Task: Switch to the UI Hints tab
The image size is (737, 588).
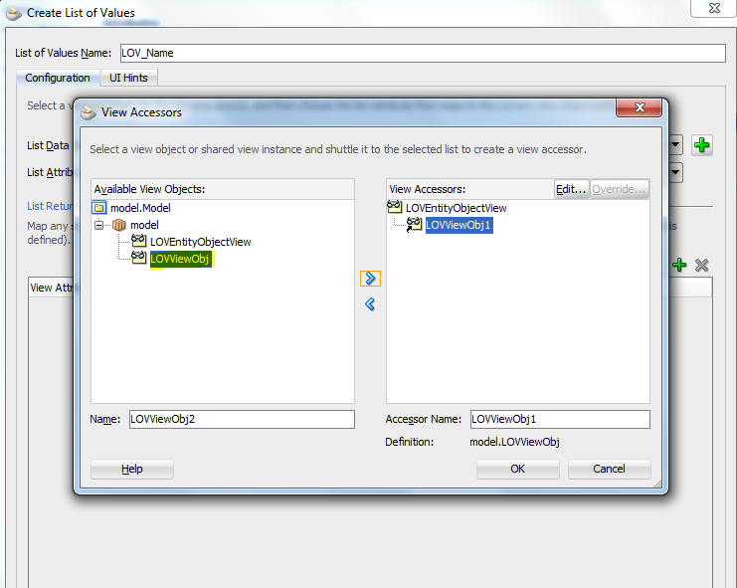Action: 128,78
